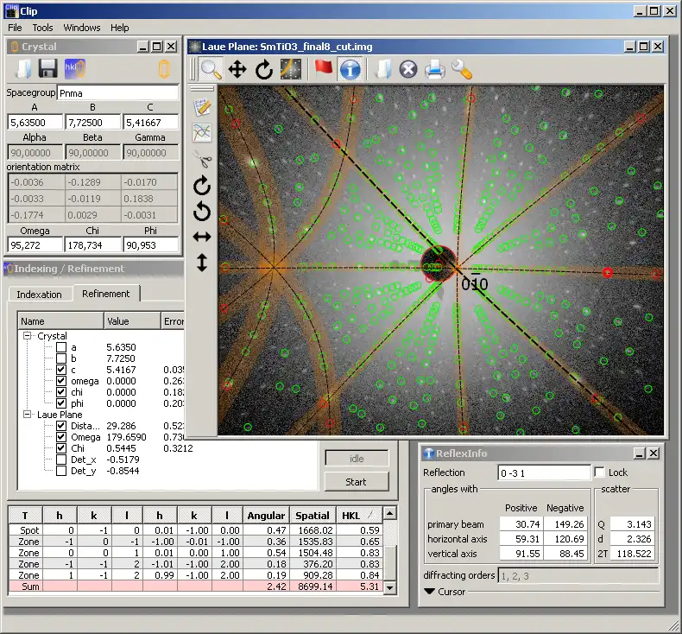Open Laue plane settings with the wrench icon

coord(462,69)
